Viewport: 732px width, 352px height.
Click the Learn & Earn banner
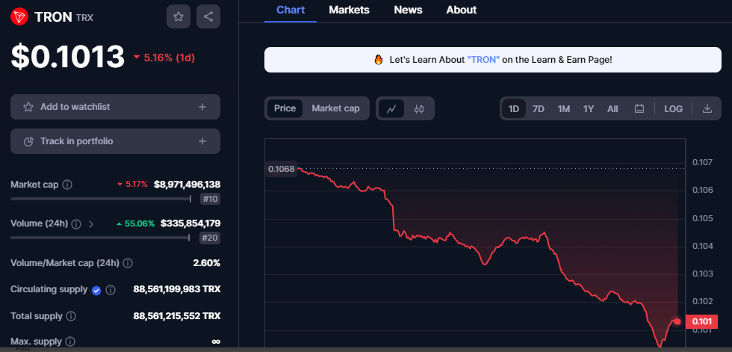[x=492, y=60]
